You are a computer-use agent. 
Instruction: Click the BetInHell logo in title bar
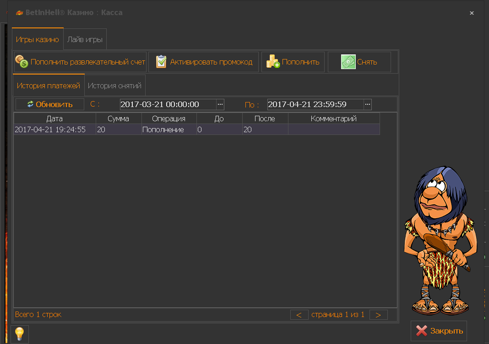20,13
